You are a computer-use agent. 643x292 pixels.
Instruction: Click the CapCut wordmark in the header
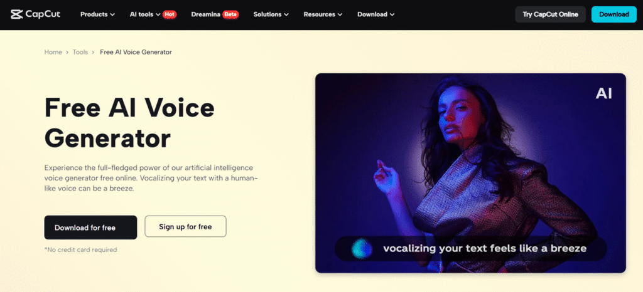point(43,14)
